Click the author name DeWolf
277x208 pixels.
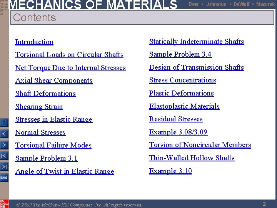pos(241,4)
